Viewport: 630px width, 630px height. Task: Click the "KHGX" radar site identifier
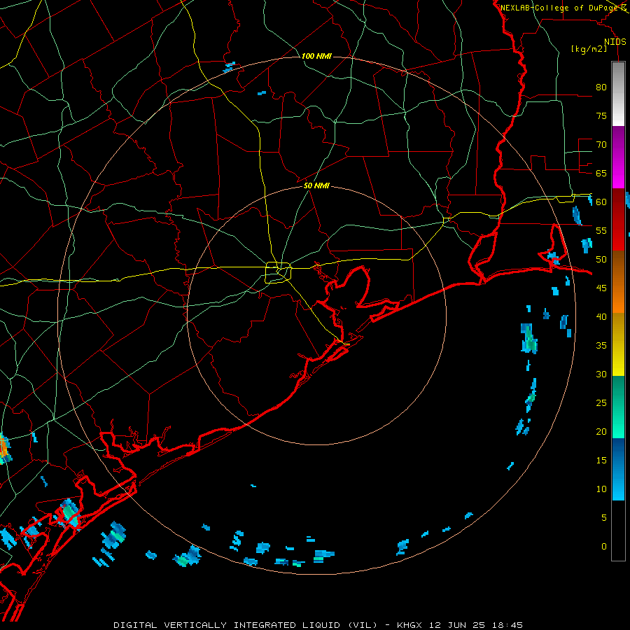pyautogui.click(x=411, y=625)
